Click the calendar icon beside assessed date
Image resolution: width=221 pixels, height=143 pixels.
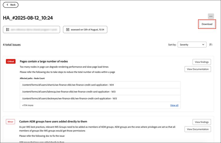pos(68,29)
